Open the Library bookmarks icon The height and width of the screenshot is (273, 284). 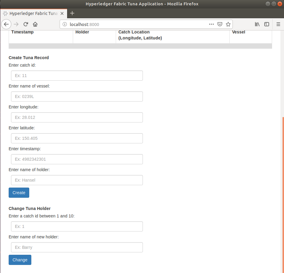(x=257, y=24)
